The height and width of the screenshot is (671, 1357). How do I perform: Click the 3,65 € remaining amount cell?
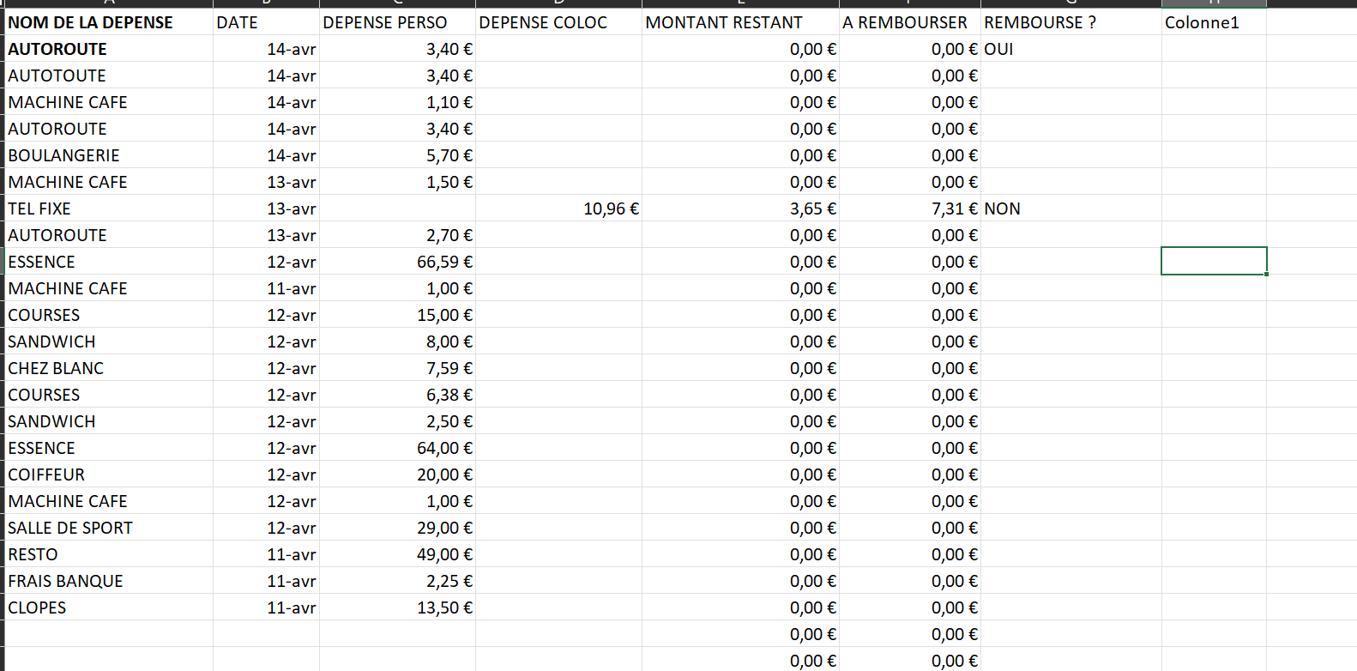pyautogui.click(x=740, y=209)
